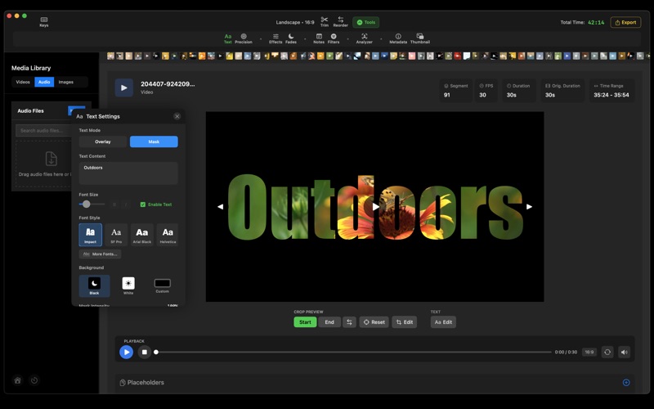The width and height of the screenshot is (654, 409).
Task: Click the FPS 30 info box
Action: pyautogui.click(x=486, y=91)
